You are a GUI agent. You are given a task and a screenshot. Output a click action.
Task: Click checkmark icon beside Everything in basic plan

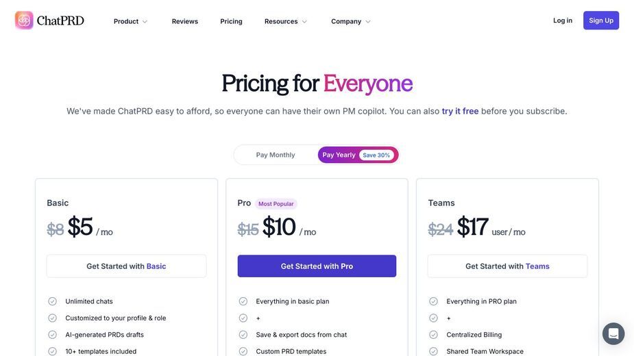click(x=243, y=301)
